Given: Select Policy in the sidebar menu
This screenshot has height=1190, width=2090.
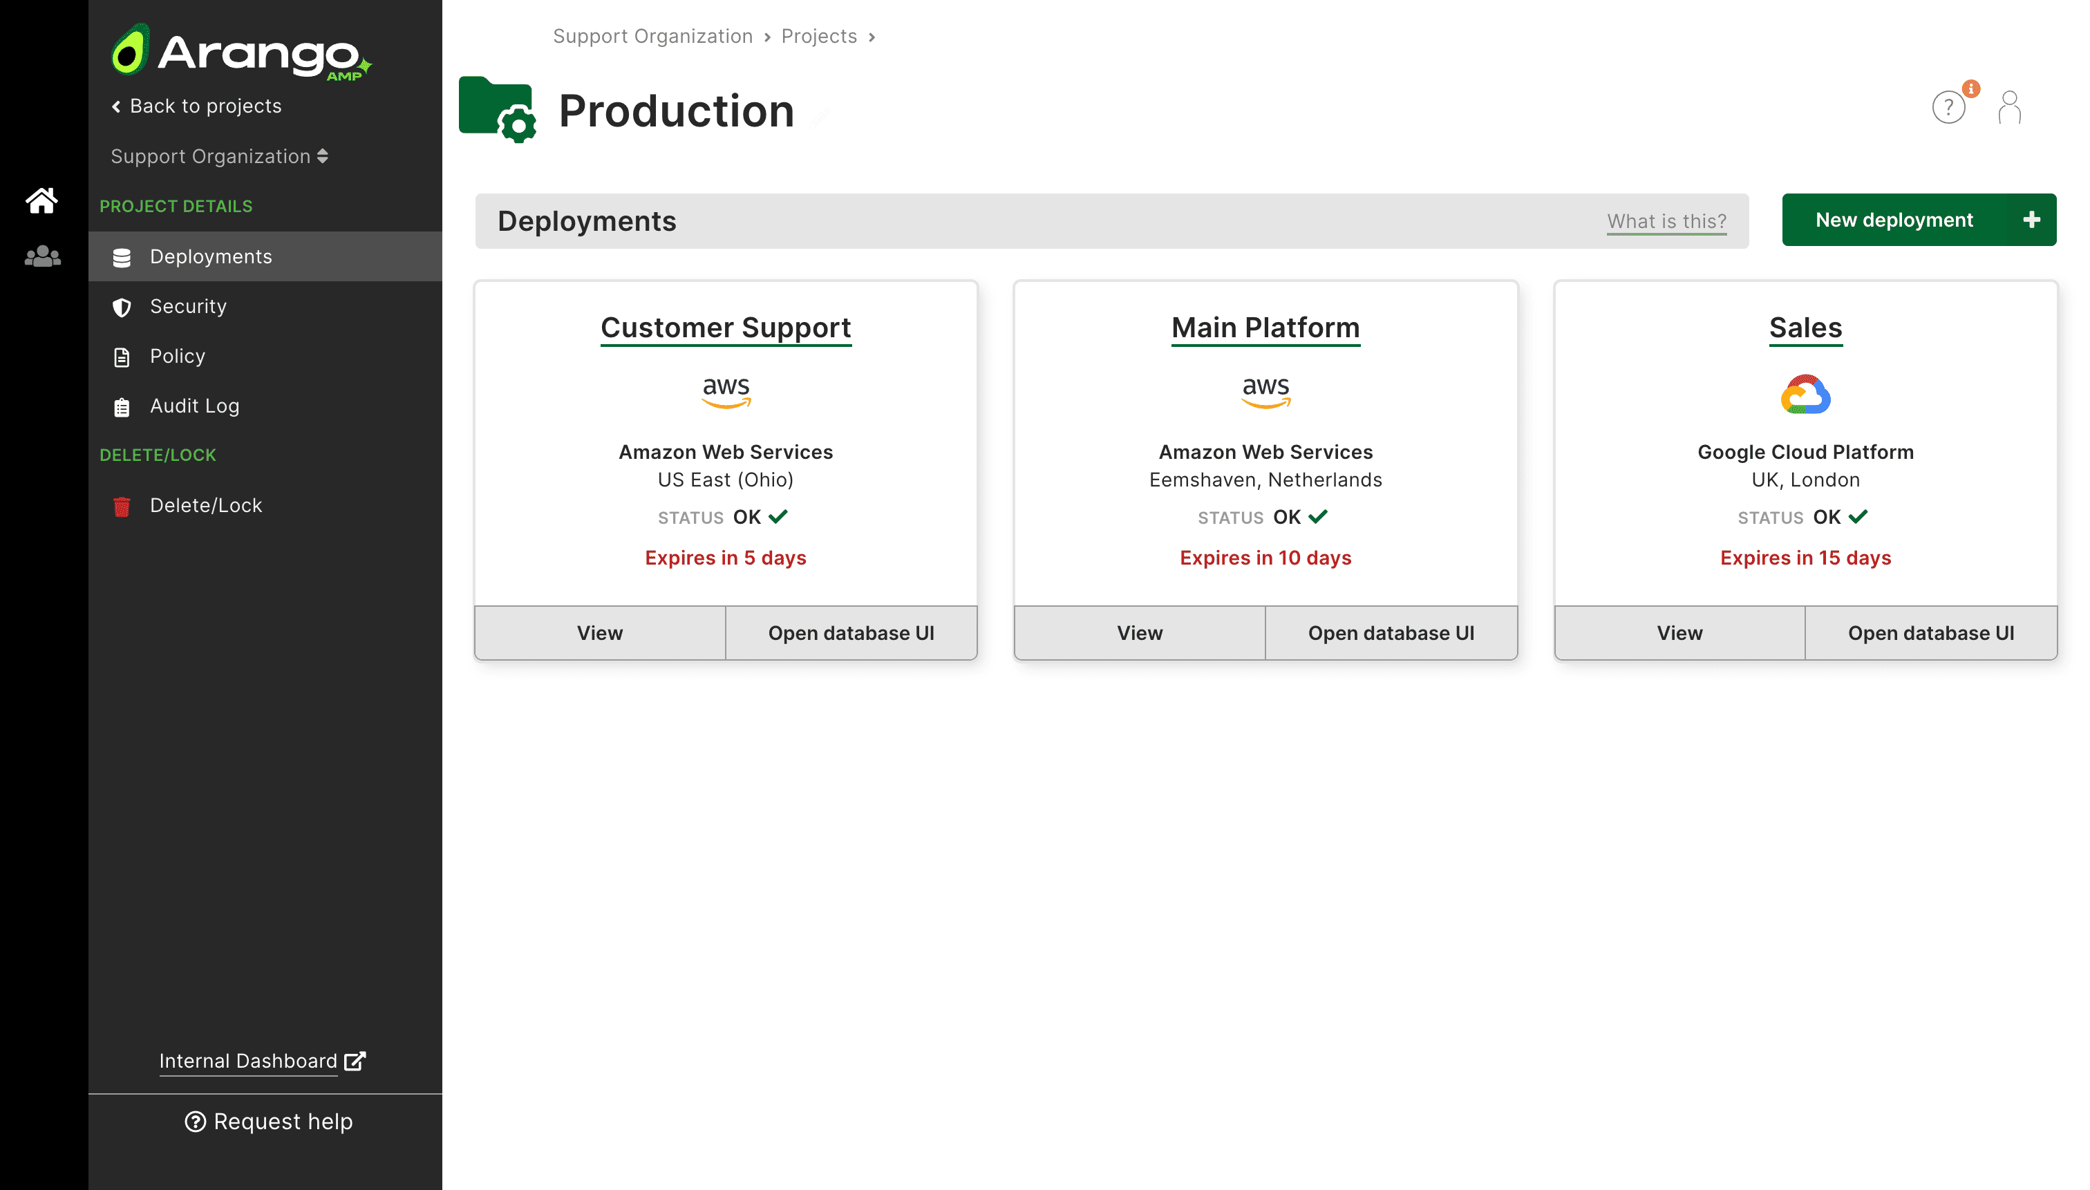Looking at the screenshot, I should point(176,355).
